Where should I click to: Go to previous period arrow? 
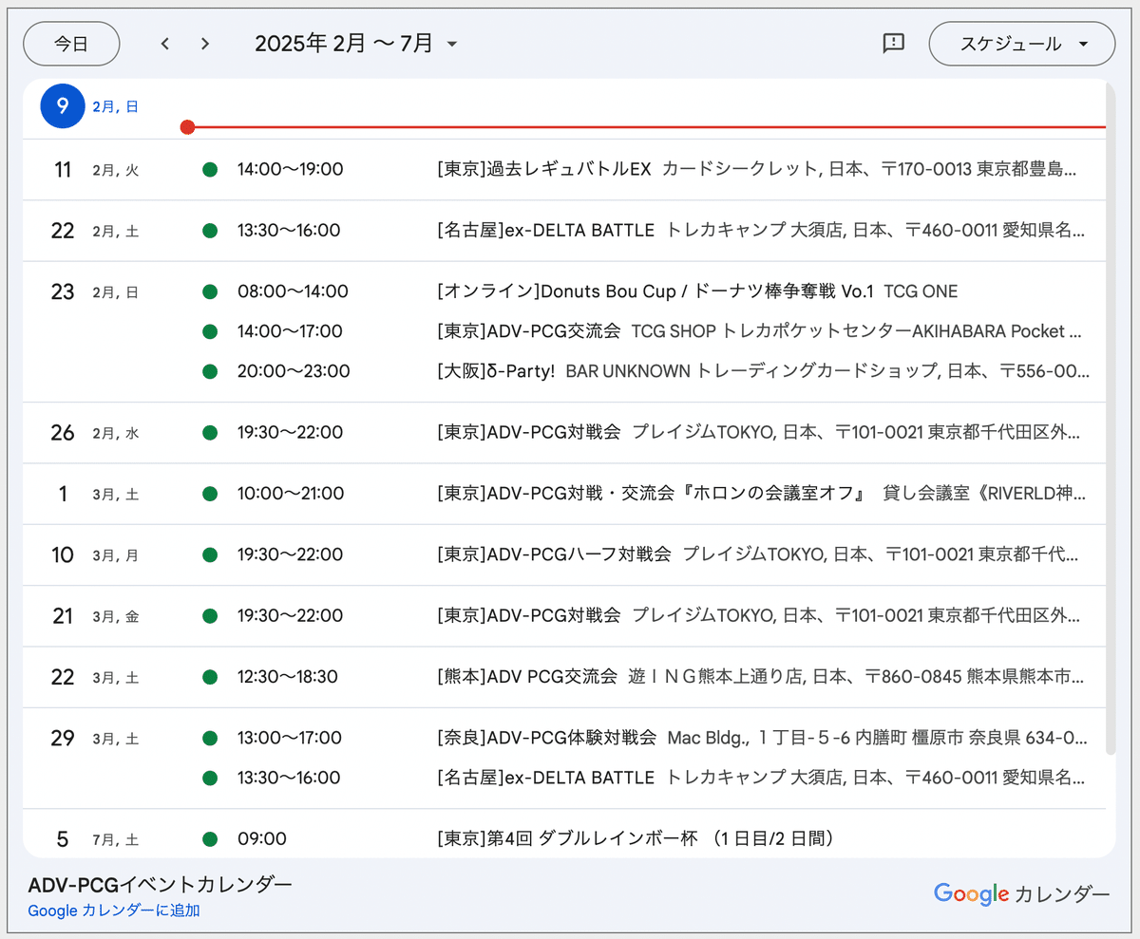tap(165, 44)
